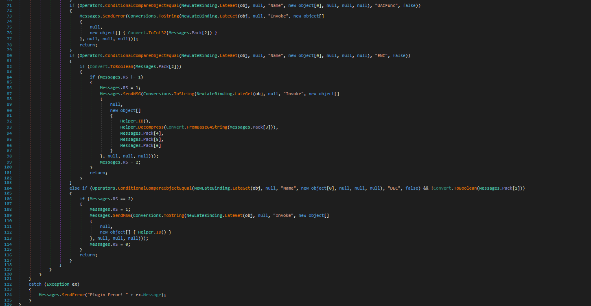Click the else keyword
The image size is (591, 306).
(x=74, y=188)
